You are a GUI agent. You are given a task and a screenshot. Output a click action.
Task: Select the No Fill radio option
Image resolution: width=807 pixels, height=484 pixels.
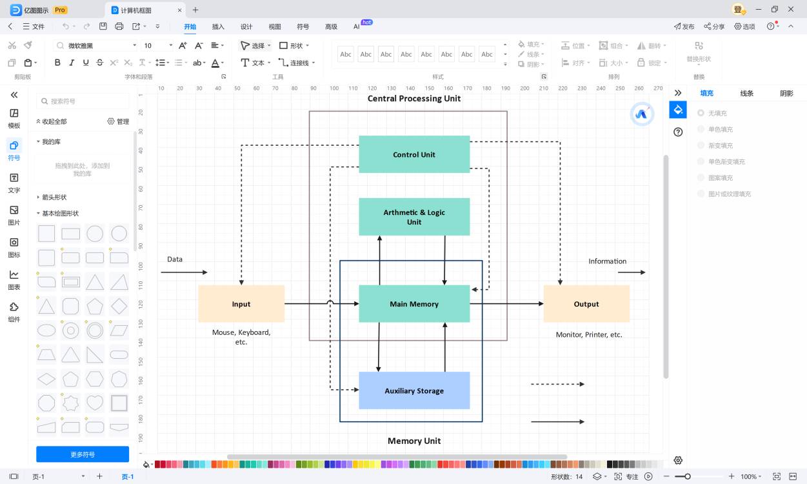pyautogui.click(x=701, y=114)
